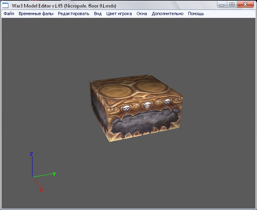The image size is (257, 210).
Task: Open the Редактировать menu
Action: (x=74, y=13)
